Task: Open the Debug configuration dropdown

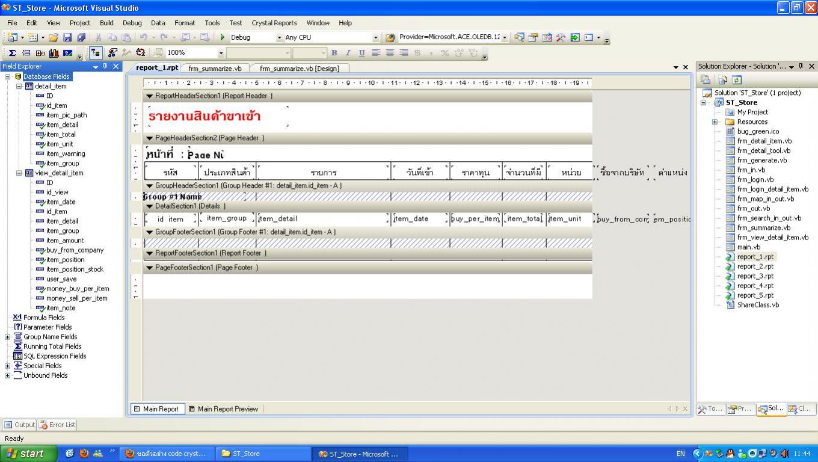Action: [x=279, y=37]
